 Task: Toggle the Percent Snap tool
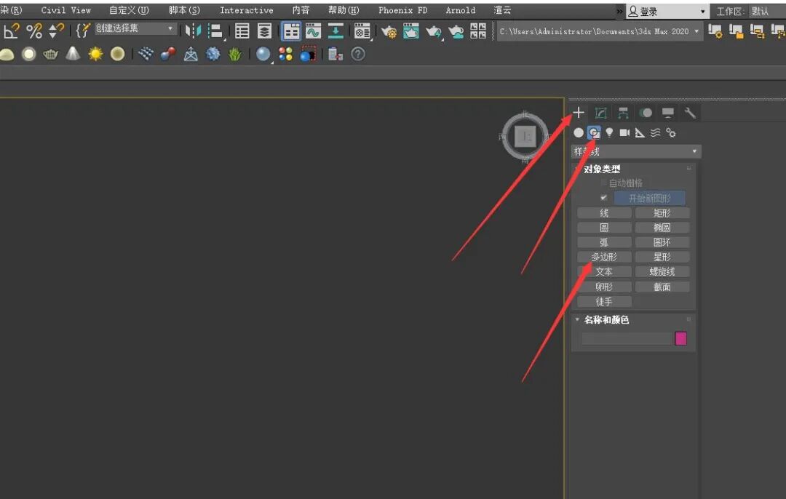[34, 31]
